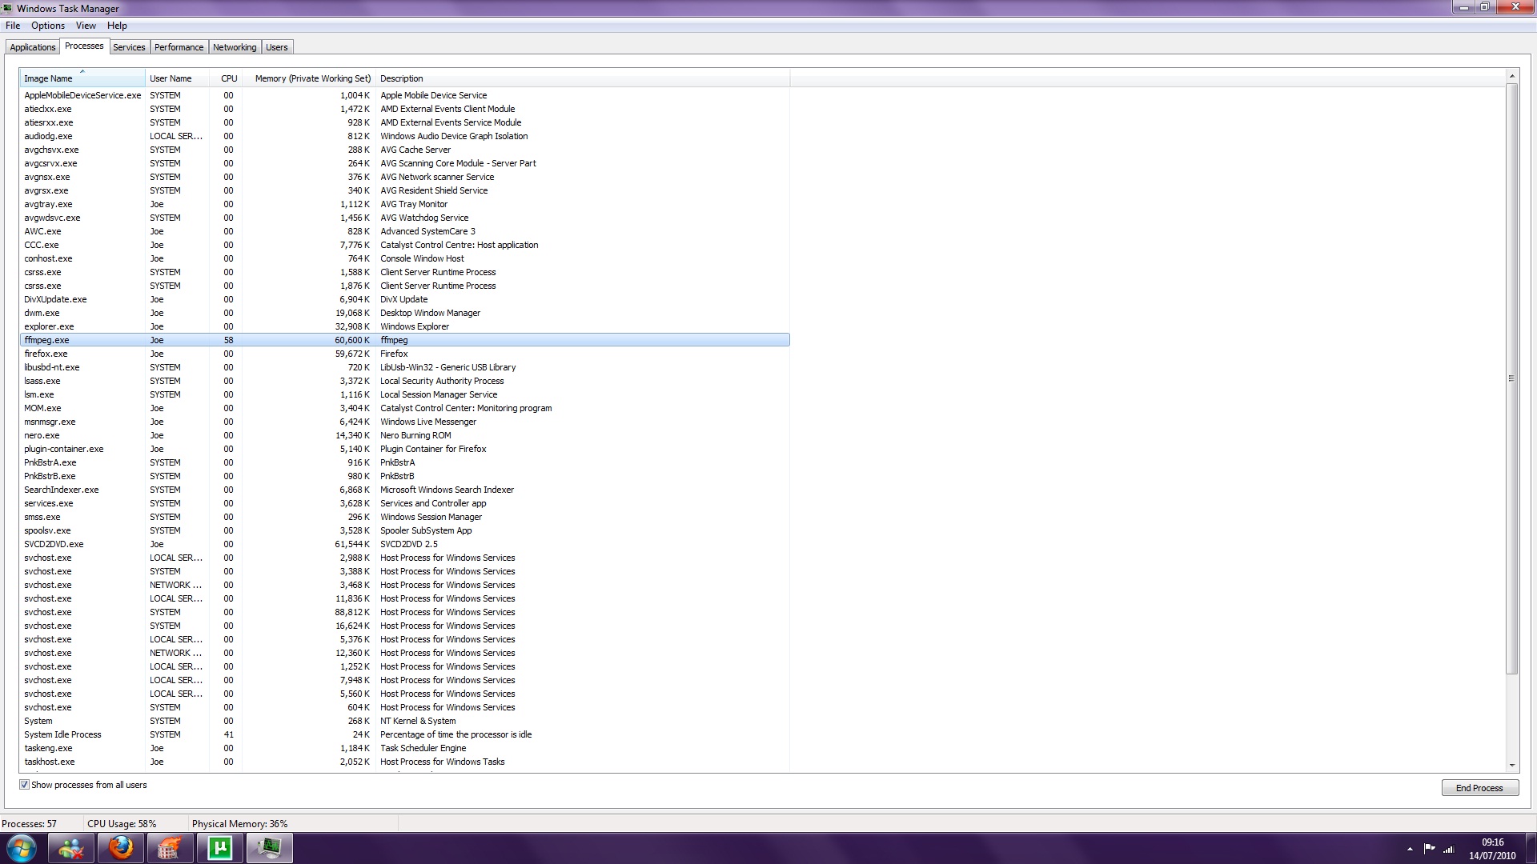Switch to the Users tab
1537x864 pixels.
276,47
